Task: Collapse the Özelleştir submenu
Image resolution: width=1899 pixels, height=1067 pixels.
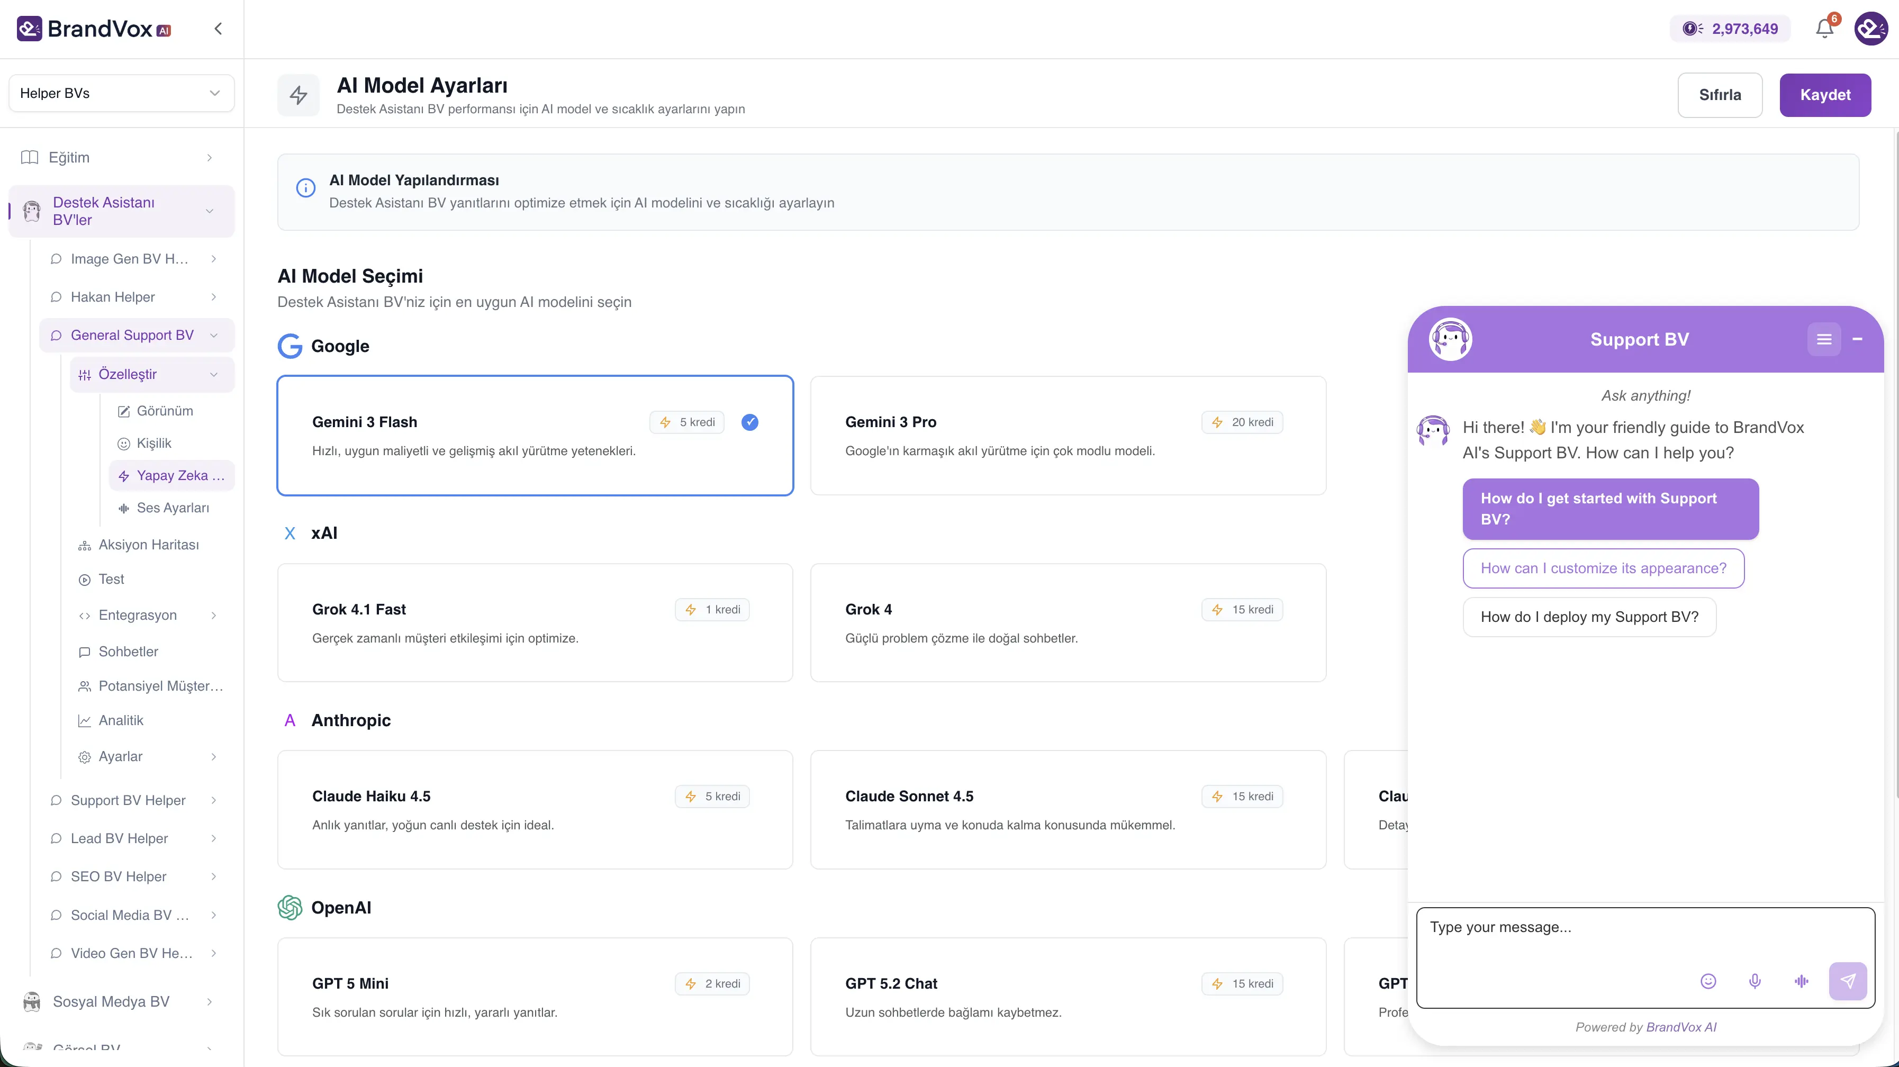Action: [x=152, y=375]
